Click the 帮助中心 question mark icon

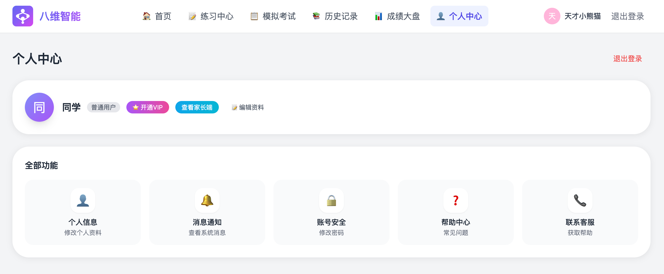click(456, 200)
